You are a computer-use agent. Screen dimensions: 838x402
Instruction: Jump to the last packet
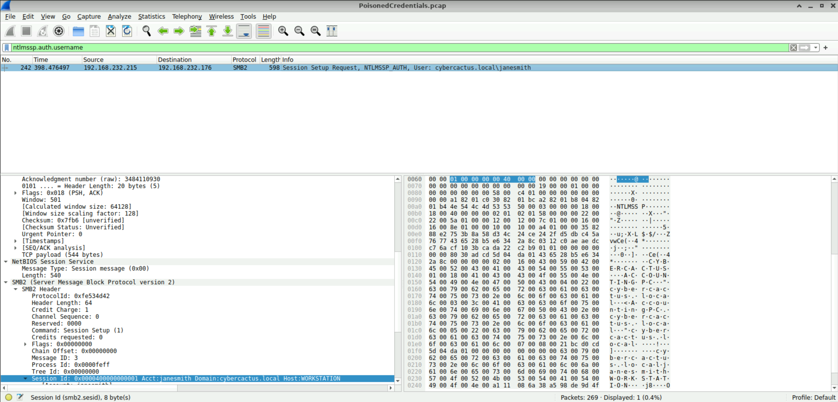click(x=228, y=31)
